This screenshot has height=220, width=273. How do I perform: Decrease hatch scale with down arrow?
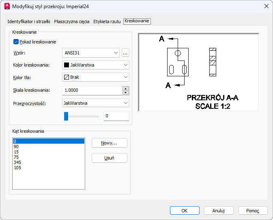tap(125, 93)
